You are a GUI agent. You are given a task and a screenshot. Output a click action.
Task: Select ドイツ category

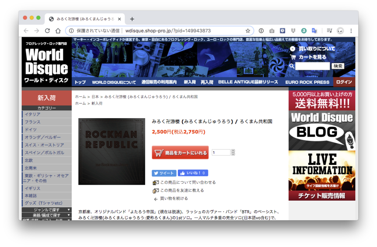[47, 130]
